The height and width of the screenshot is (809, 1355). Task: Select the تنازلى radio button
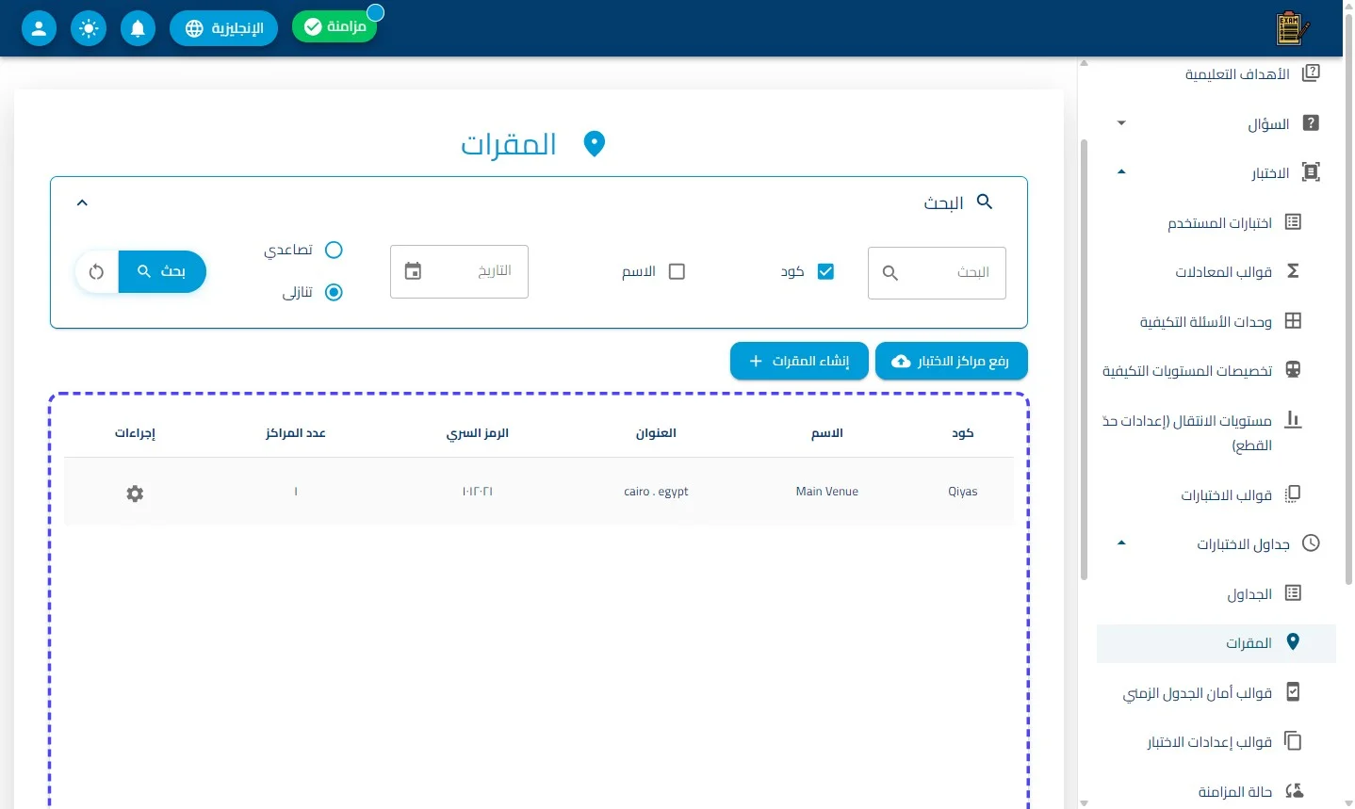tap(334, 292)
